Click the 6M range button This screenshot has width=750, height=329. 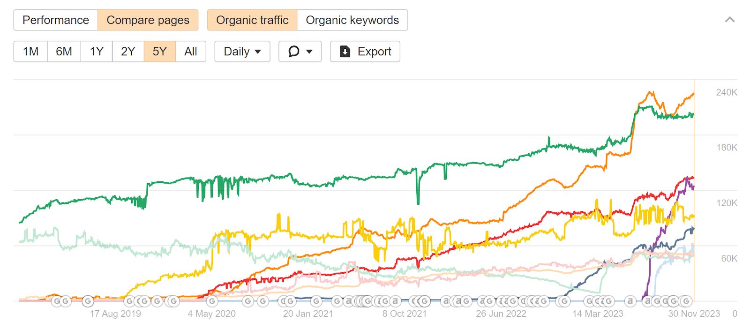(64, 52)
